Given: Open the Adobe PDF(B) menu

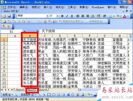Looking at the screenshot, I should (11, 11).
